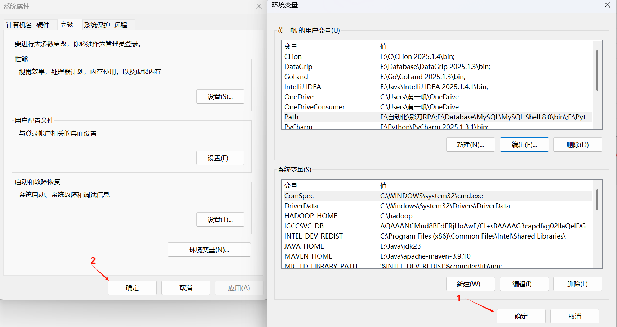This screenshot has width=617, height=327.
Task: Open the 硬件 tab
Action: pos(43,25)
